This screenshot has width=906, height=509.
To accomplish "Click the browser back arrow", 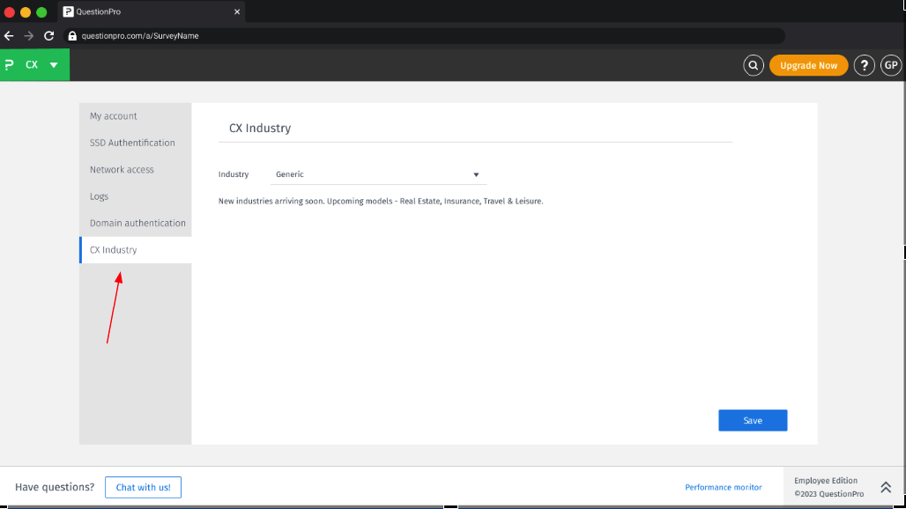I will (9, 35).
